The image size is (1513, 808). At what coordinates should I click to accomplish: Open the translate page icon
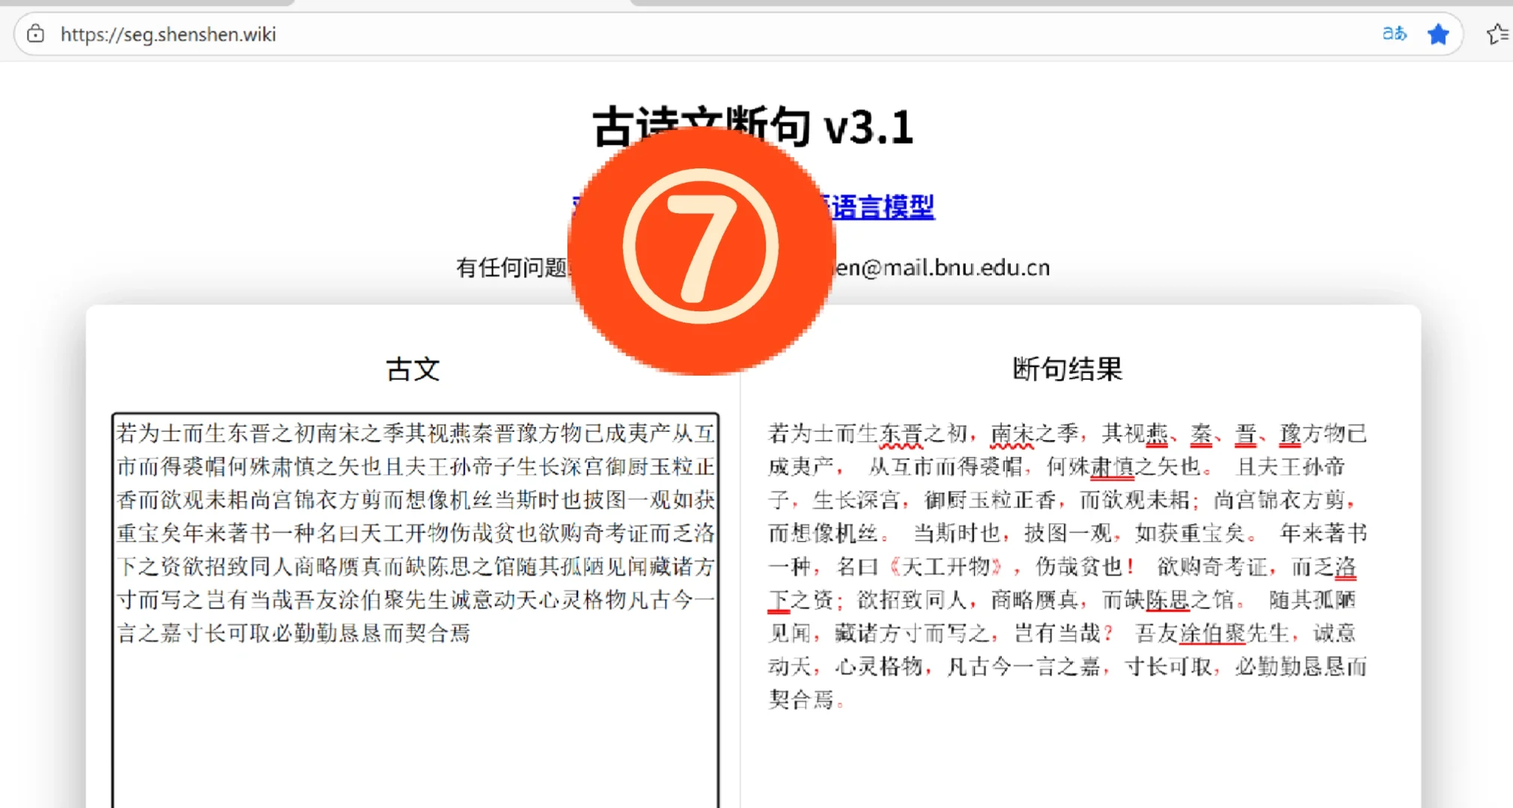(1394, 34)
